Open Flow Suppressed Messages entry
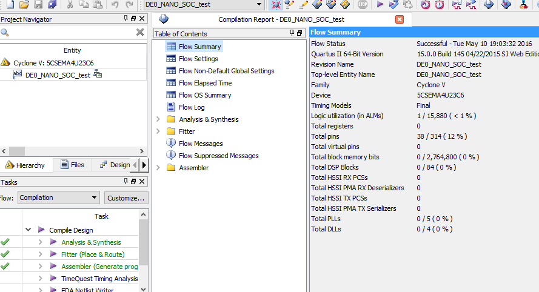The image size is (539, 292). tap(219, 156)
